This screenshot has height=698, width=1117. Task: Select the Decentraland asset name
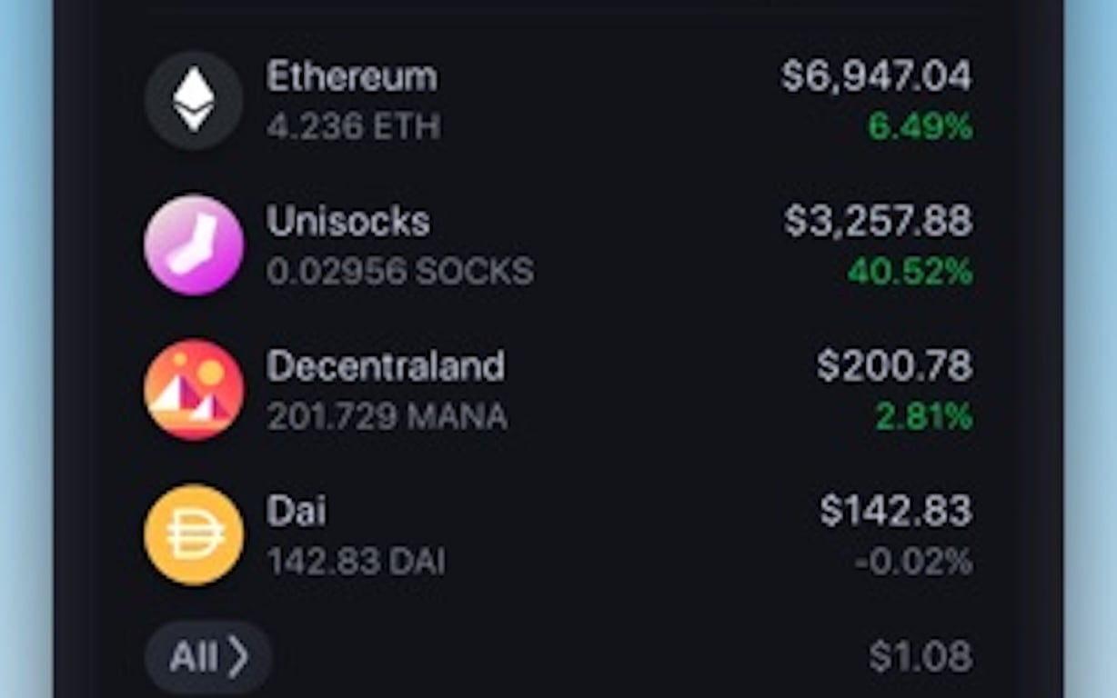click(x=385, y=365)
